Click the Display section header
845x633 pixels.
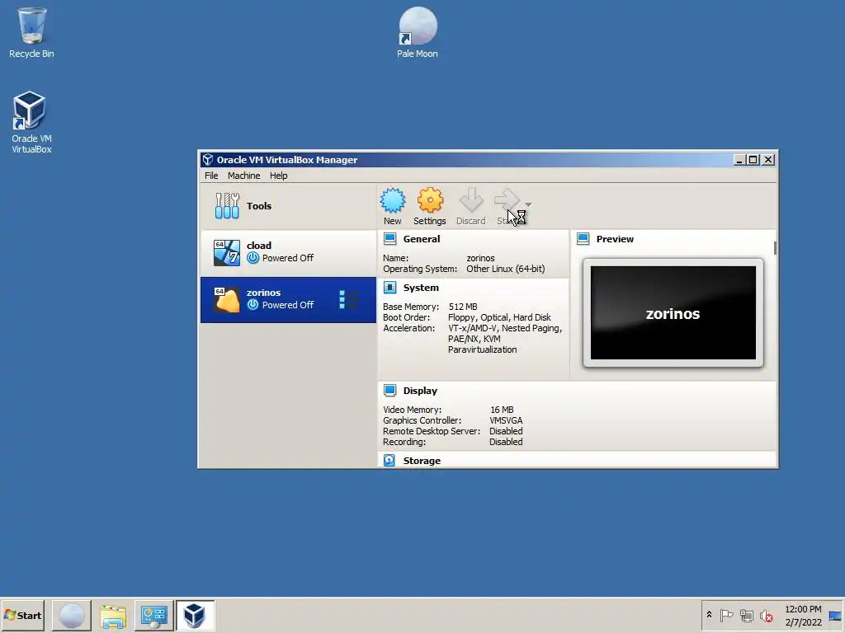point(420,391)
